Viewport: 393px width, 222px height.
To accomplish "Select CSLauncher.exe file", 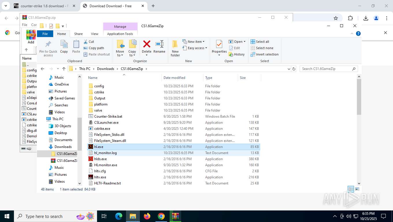I will tap(174, 123).
